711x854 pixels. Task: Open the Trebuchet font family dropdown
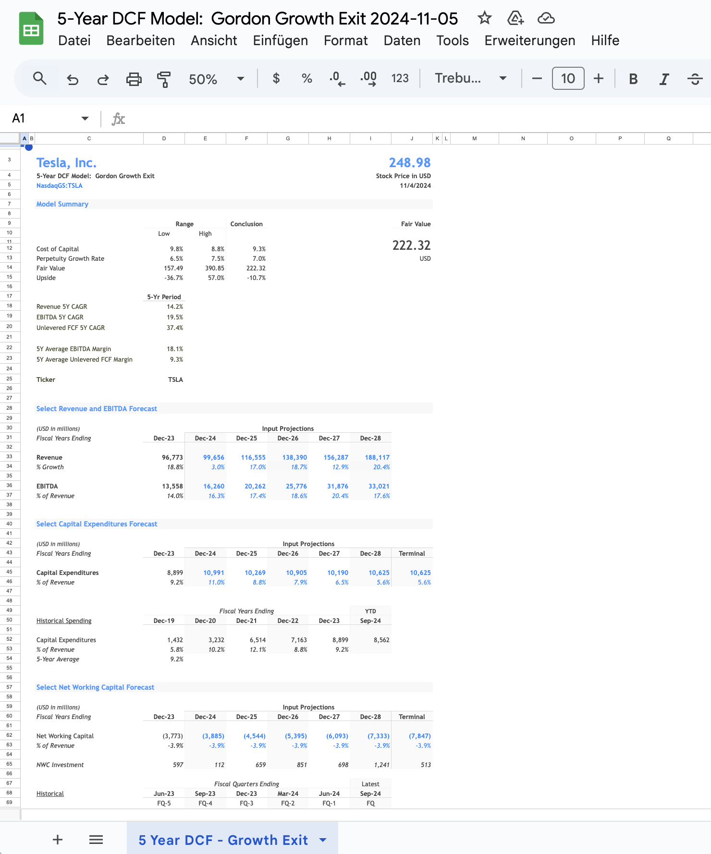tap(470, 78)
